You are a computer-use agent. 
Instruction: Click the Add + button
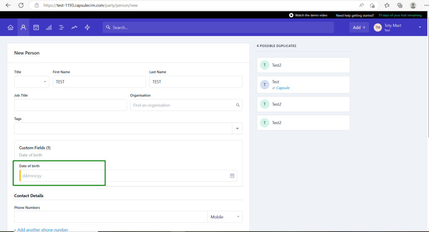coord(359,27)
